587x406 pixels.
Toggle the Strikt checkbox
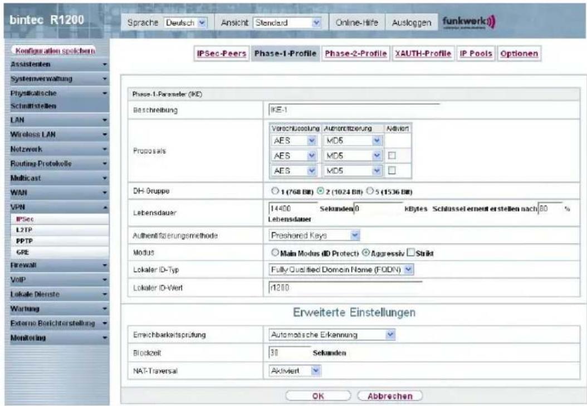click(x=410, y=253)
